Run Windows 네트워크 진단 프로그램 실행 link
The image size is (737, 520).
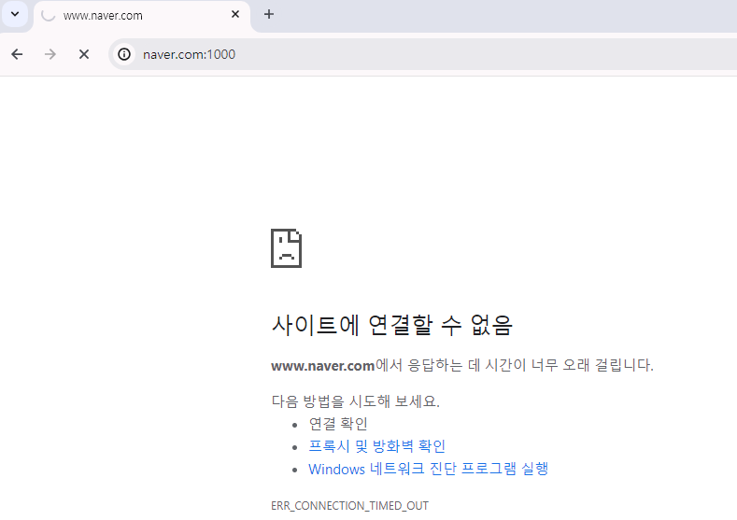428,469
